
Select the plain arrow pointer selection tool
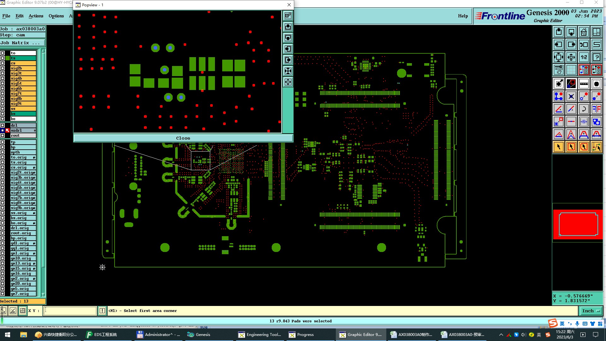[558, 147]
